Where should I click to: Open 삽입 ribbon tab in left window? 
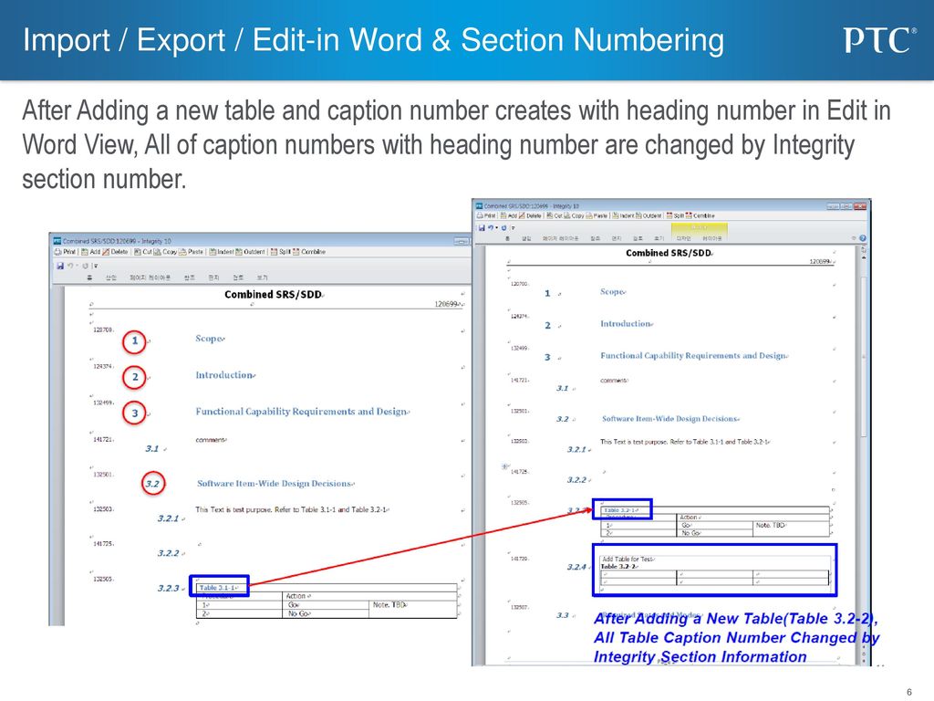(x=111, y=277)
